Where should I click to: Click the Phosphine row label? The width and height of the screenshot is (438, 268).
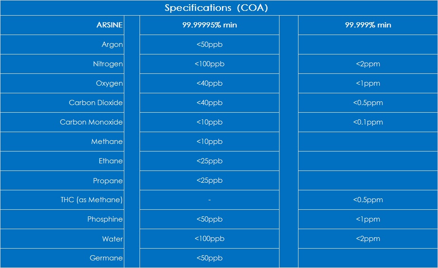pyautogui.click(x=105, y=219)
